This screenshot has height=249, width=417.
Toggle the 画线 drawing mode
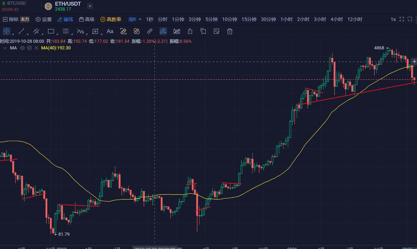pos(65,19)
